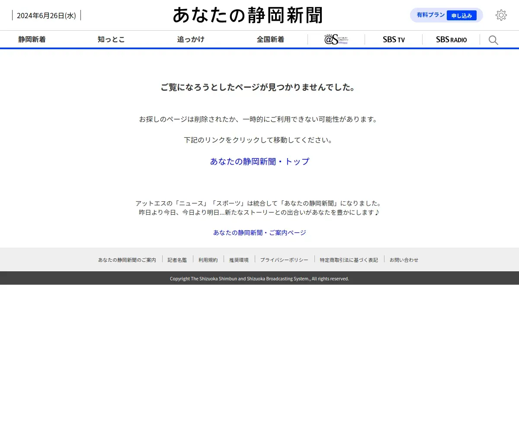Click the copyright notice text
The image size is (519, 432).
tap(259, 279)
